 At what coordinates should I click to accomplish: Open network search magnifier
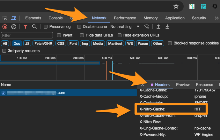click(x=34, y=27)
